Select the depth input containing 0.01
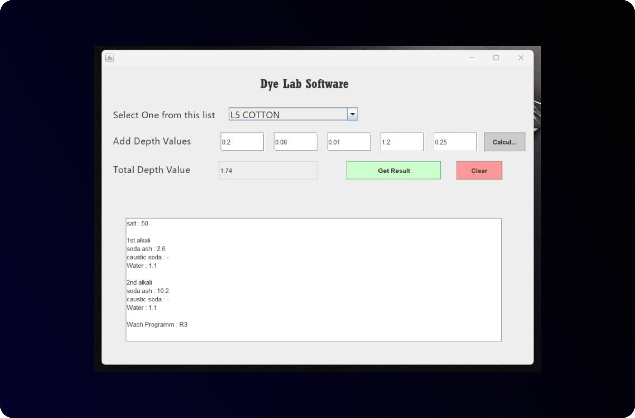 pos(348,141)
